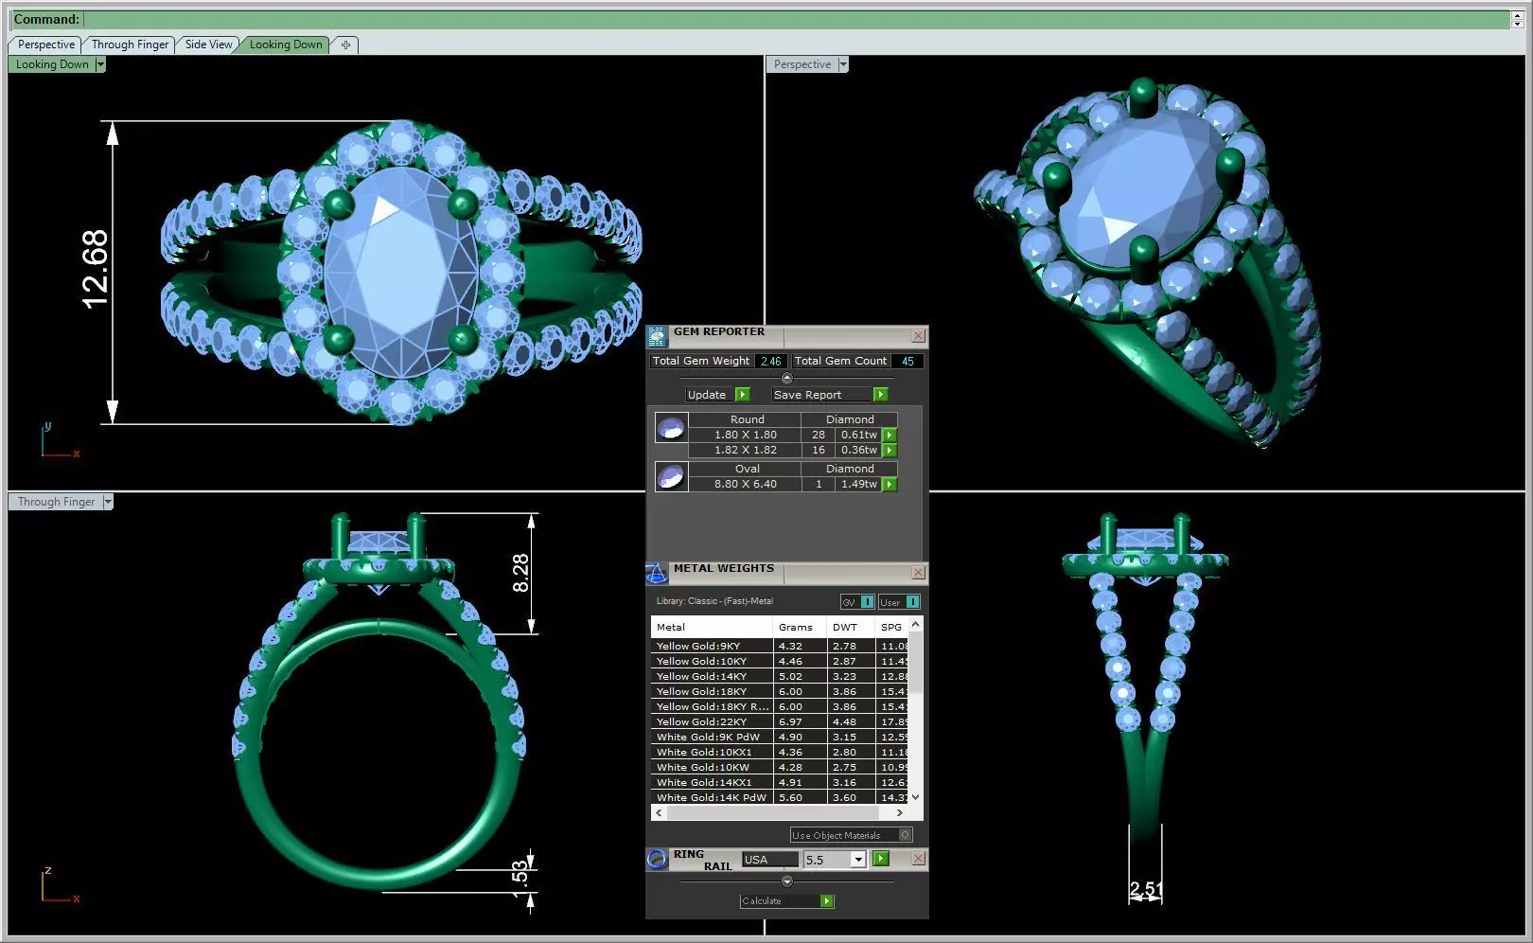Click the Metal Weights horizontal scrollbar right arrow

coord(900,812)
